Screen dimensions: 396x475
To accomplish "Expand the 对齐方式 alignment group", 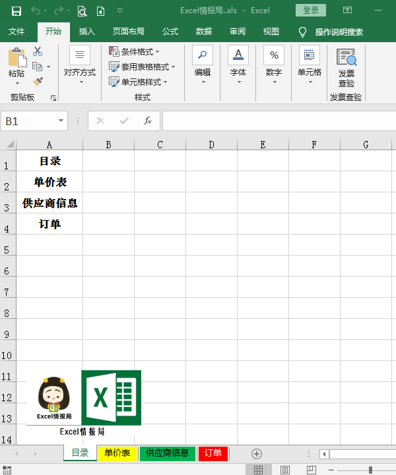I will [x=80, y=65].
